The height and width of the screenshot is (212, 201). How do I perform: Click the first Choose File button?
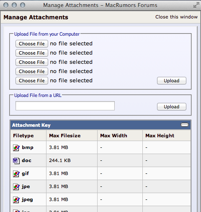coord(32,44)
